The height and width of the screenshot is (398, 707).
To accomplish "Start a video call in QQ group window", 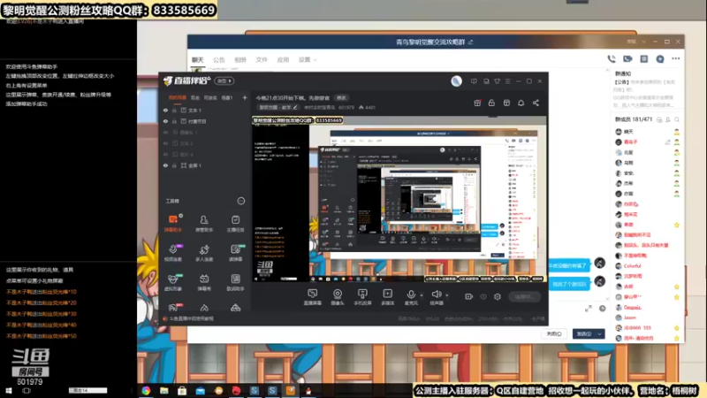I will coord(627,58).
